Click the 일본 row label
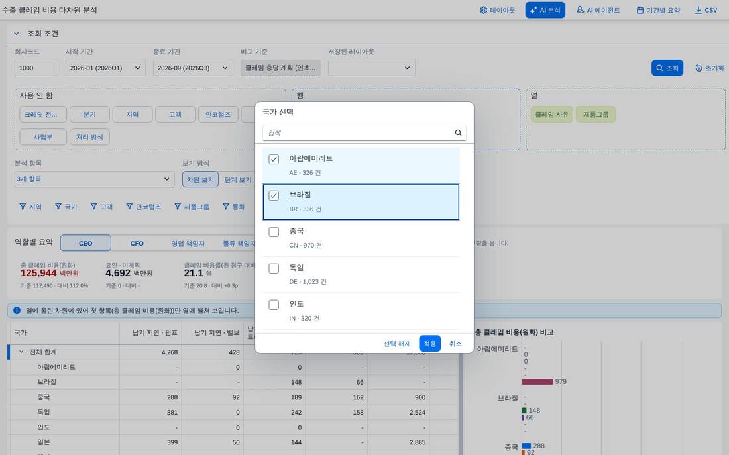Viewport: 729px width, 455px height. click(x=43, y=442)
